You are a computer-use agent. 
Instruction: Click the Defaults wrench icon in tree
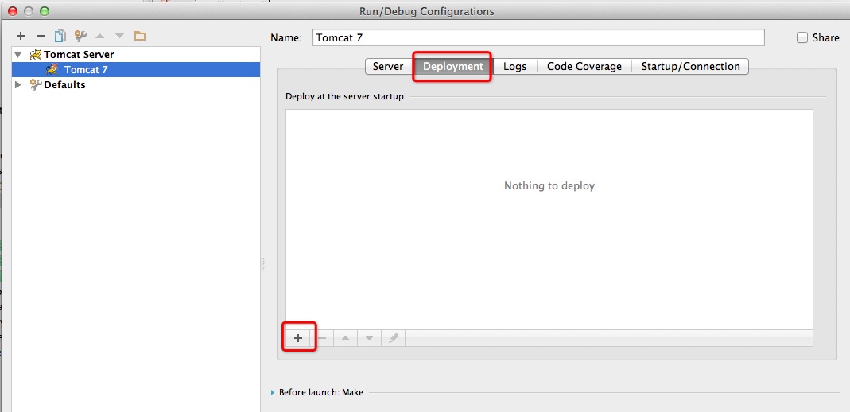36,84
